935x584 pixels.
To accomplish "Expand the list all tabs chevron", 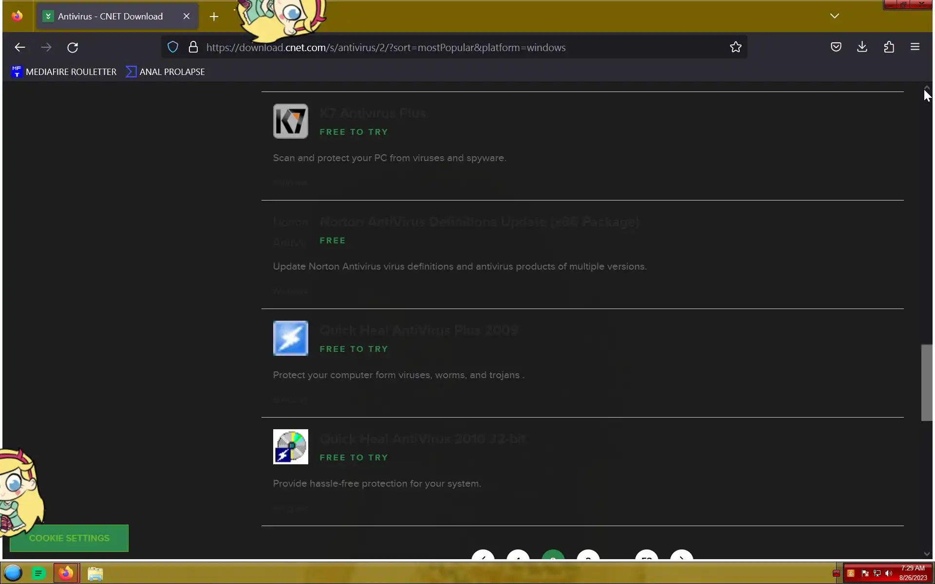I will pyautogui.click(x=834, y=16).
